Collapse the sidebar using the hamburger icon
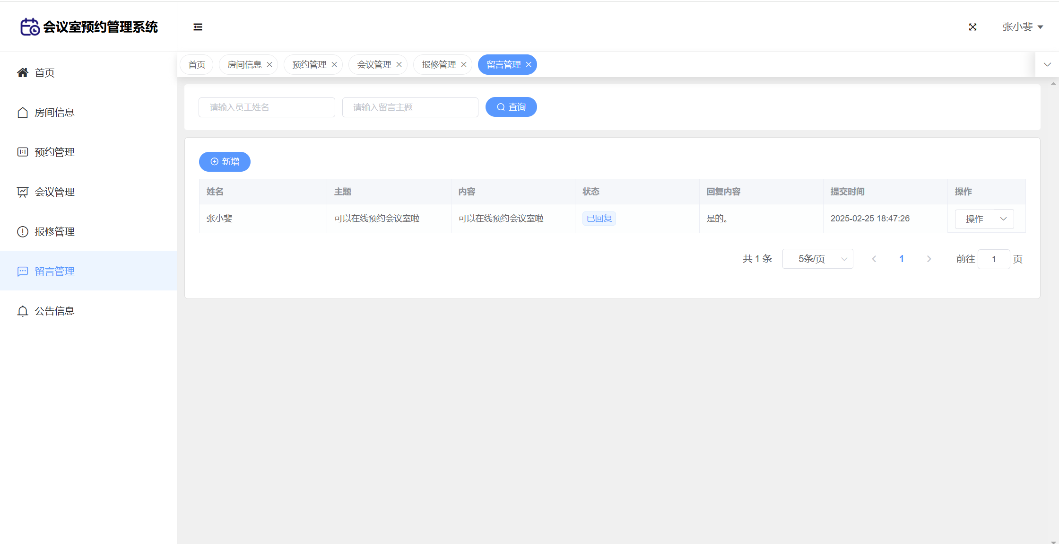The image size is (1059, 544). click(x=198, y=27)
